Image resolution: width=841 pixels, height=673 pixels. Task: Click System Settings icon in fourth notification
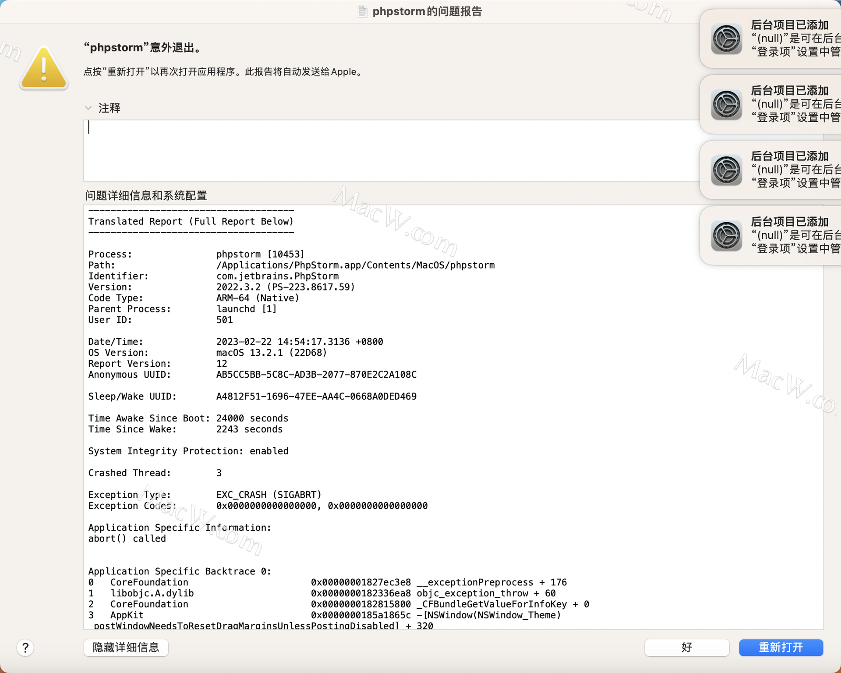pyautogui.click(x=726, y=236)
